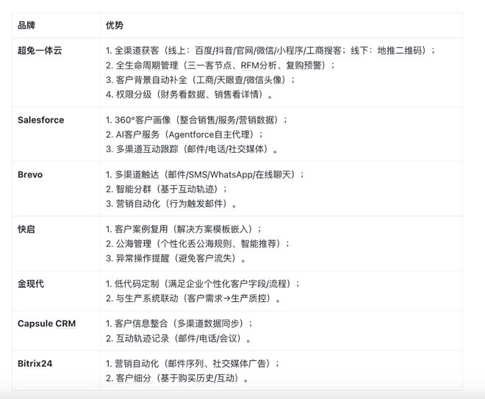Click the line 公海管理
The image size is (485, 399).
pyautogui.click(x=198, y=244)
